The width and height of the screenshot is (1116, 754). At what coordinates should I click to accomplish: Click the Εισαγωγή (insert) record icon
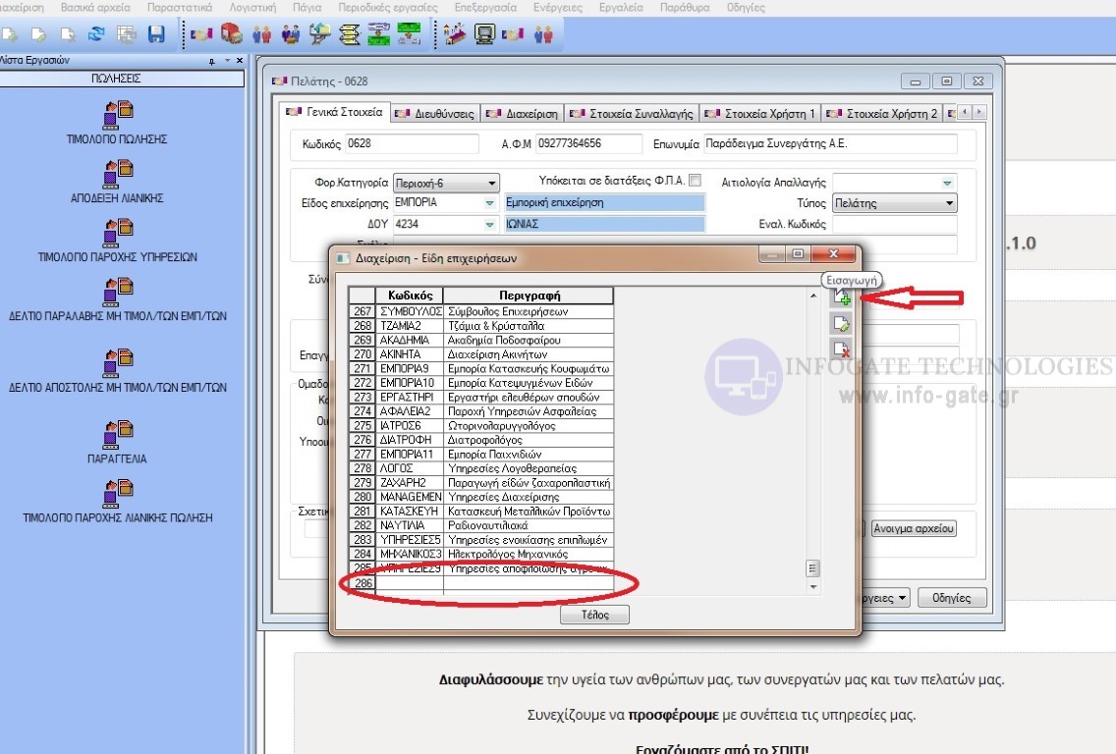coord(841,298)
